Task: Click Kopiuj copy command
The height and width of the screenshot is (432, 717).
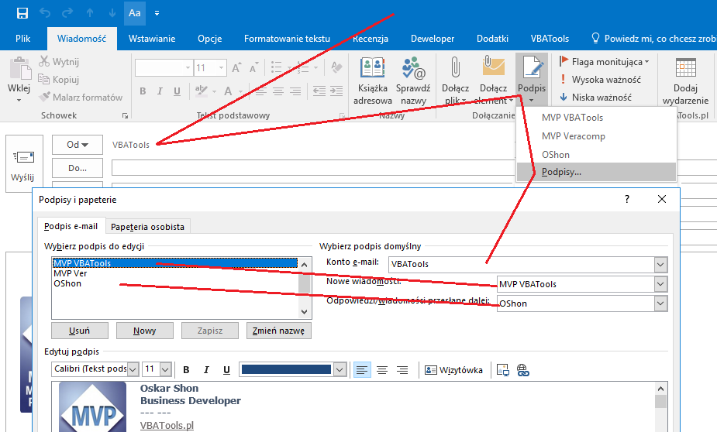Action: tap(59, 80)
